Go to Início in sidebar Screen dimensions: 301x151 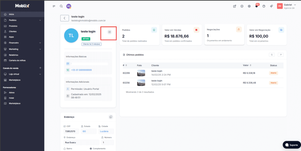pyautogui.click(x=22, y=14)
